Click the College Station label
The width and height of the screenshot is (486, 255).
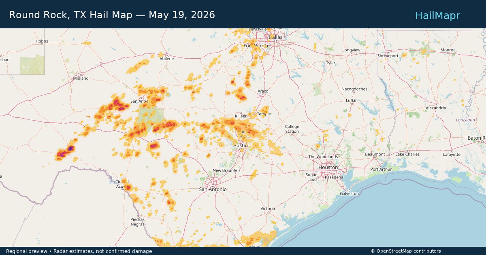[x=292, y=129]
